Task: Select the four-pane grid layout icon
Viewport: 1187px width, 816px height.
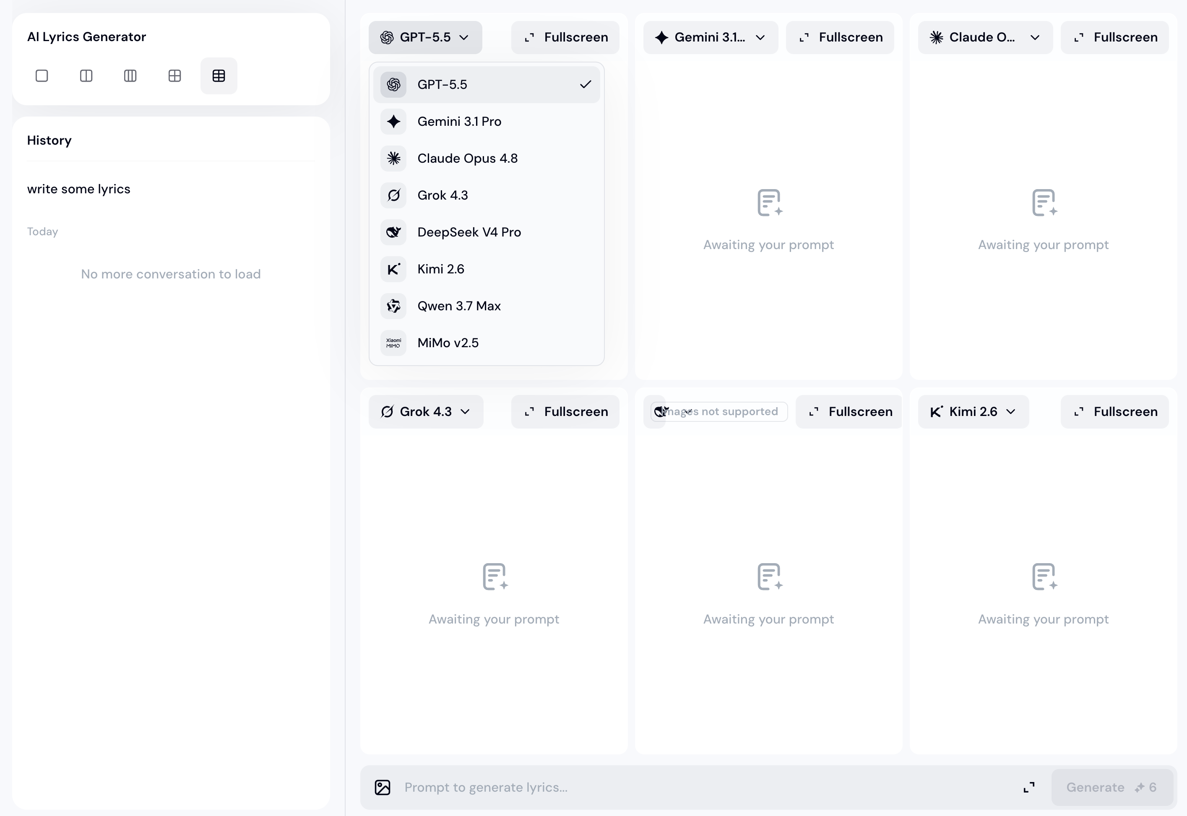Action: [174, 75]
